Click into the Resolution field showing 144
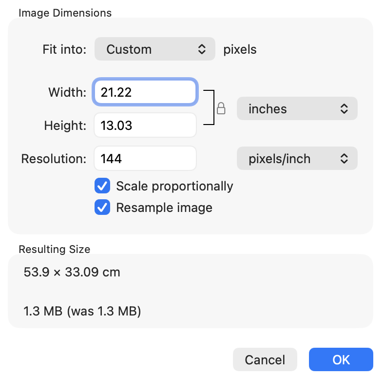Screen dimensions: 384x378 [145, 158]
